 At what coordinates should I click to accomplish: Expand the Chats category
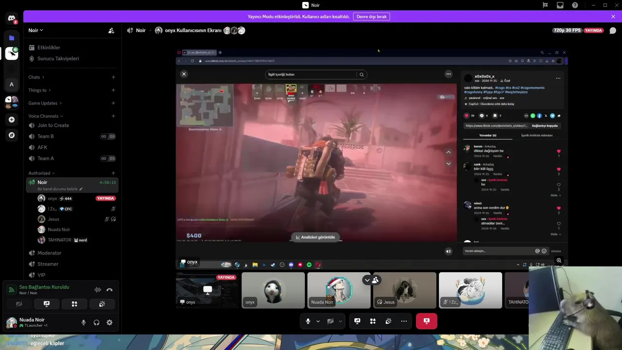click(36, 77)
